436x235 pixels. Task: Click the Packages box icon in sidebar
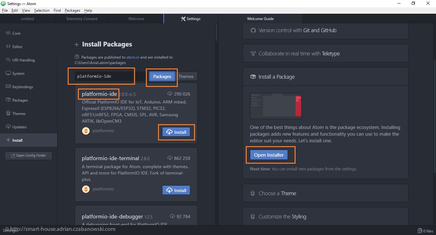(x=8, y=100)
